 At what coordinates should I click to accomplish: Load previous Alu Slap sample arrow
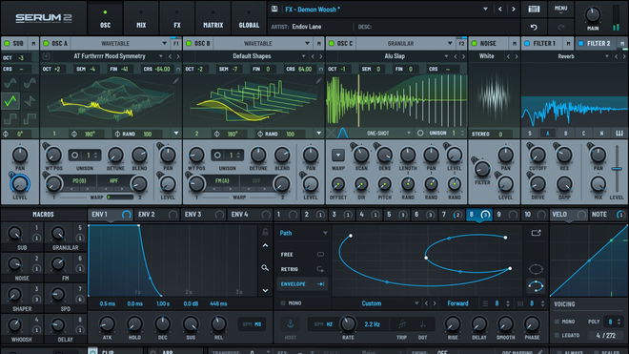456,56
